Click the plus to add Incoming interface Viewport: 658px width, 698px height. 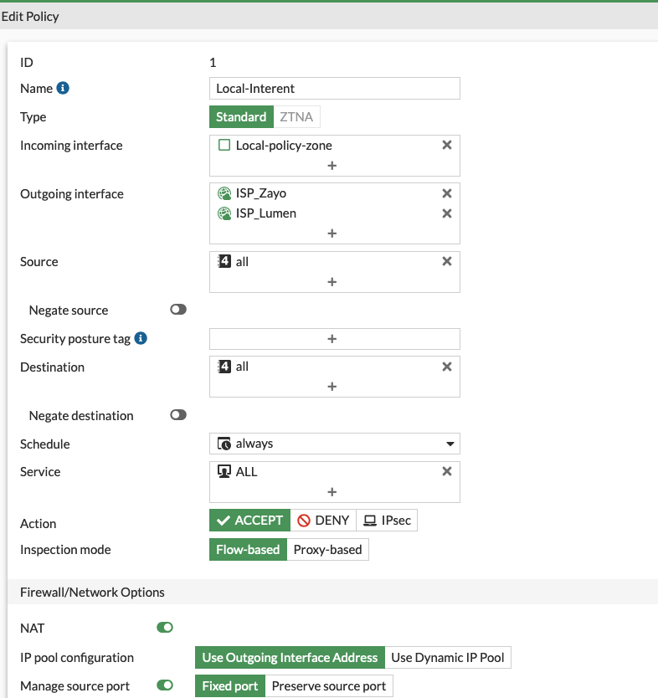[x=332, y=166]
